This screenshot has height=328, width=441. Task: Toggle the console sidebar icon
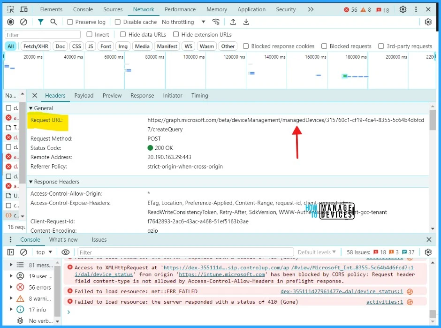tap(11, 252)
